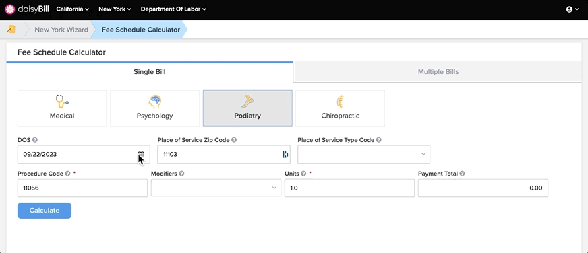
Task: Click the daisyBill flower logo
Action: click(10, 9)
